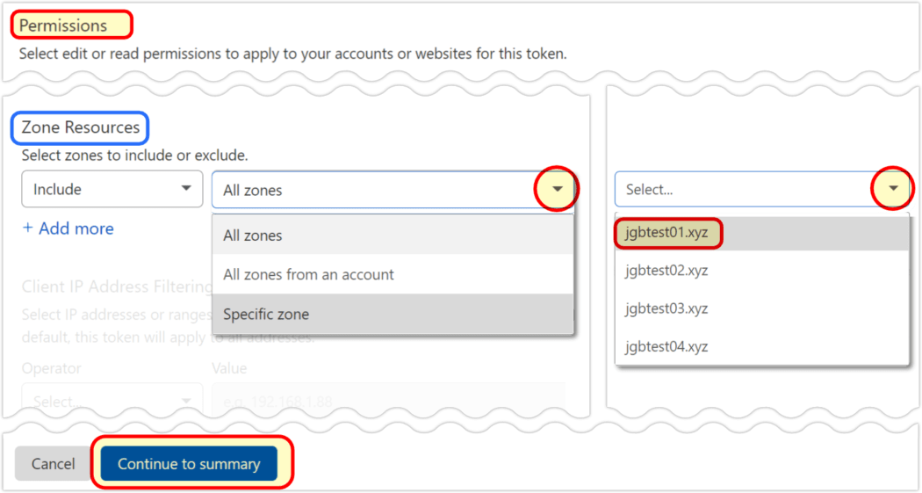This screenshot has height=493, width=922.
Task: Click the permissions description sentence
Action: (292, 54)
